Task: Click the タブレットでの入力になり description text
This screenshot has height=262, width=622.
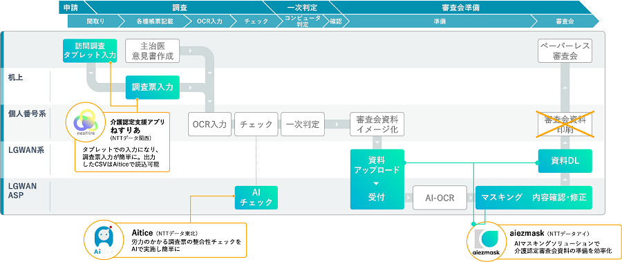Action: click(120, 157)
